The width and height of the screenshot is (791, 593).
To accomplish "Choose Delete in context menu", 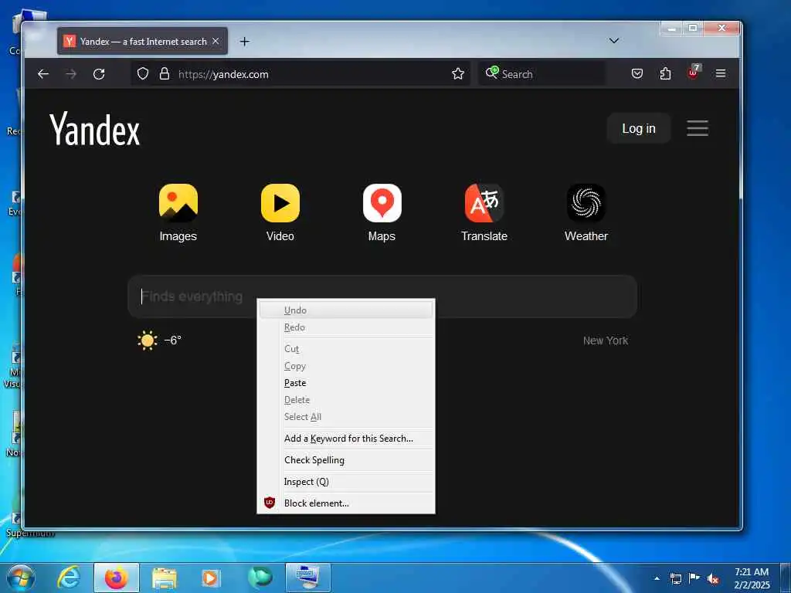I will (346, 400).
